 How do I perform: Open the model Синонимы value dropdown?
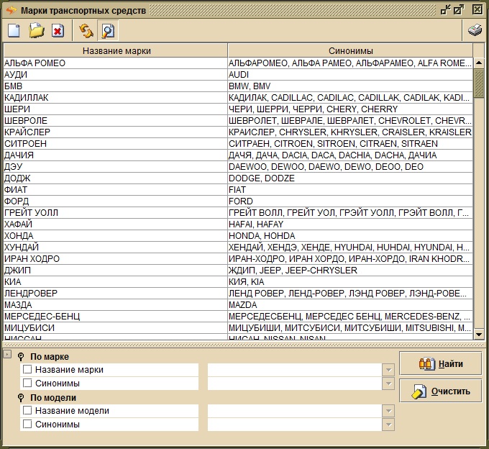click(x=388, y=425)
